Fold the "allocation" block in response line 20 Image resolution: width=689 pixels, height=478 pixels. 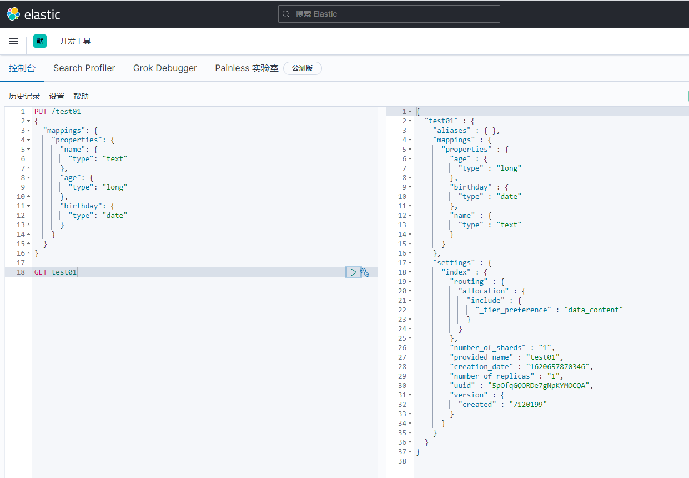[410, 291]
